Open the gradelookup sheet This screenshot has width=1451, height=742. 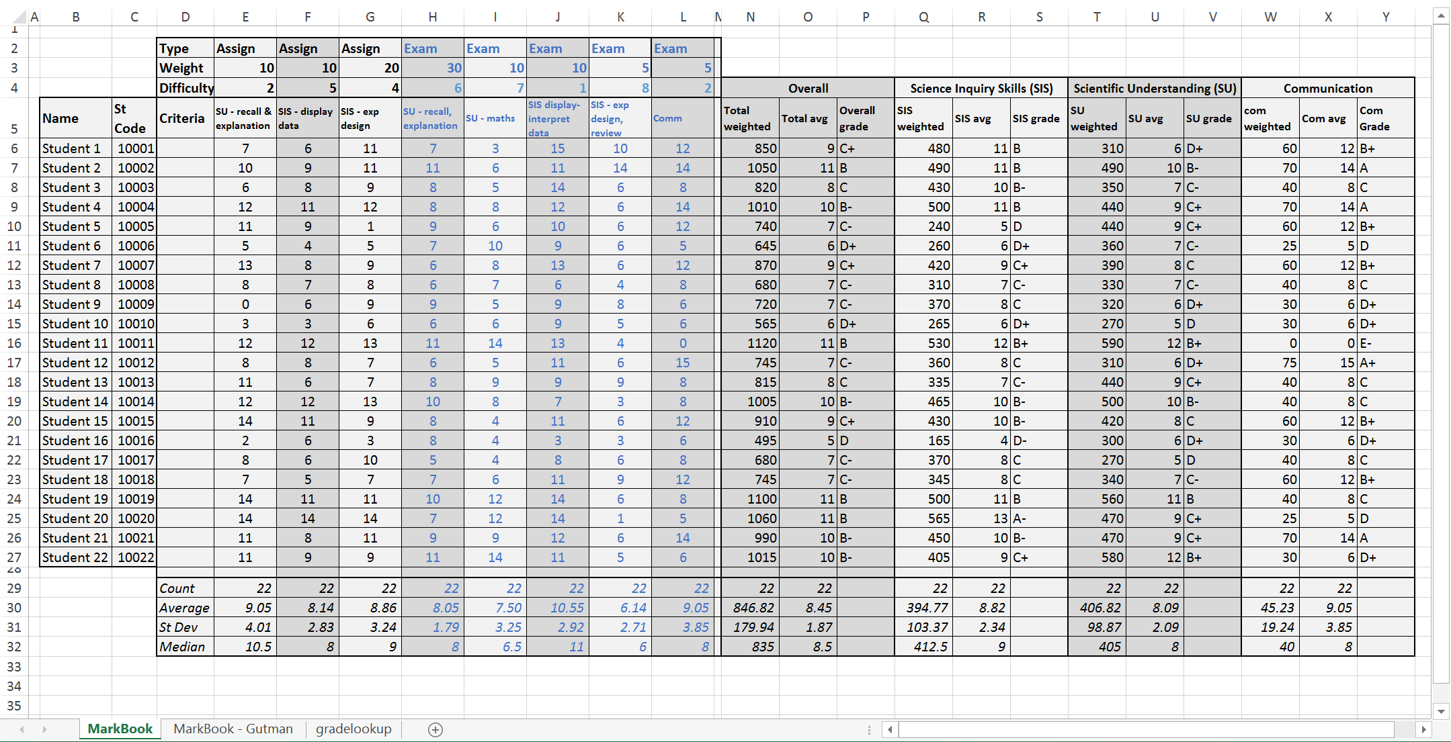click(360, 727)
